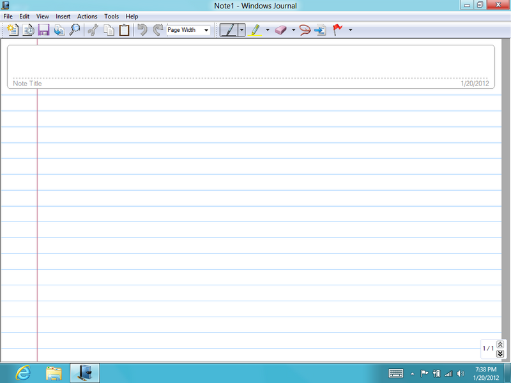
Task: Select the Pen tool
Action: pos(229,30)
